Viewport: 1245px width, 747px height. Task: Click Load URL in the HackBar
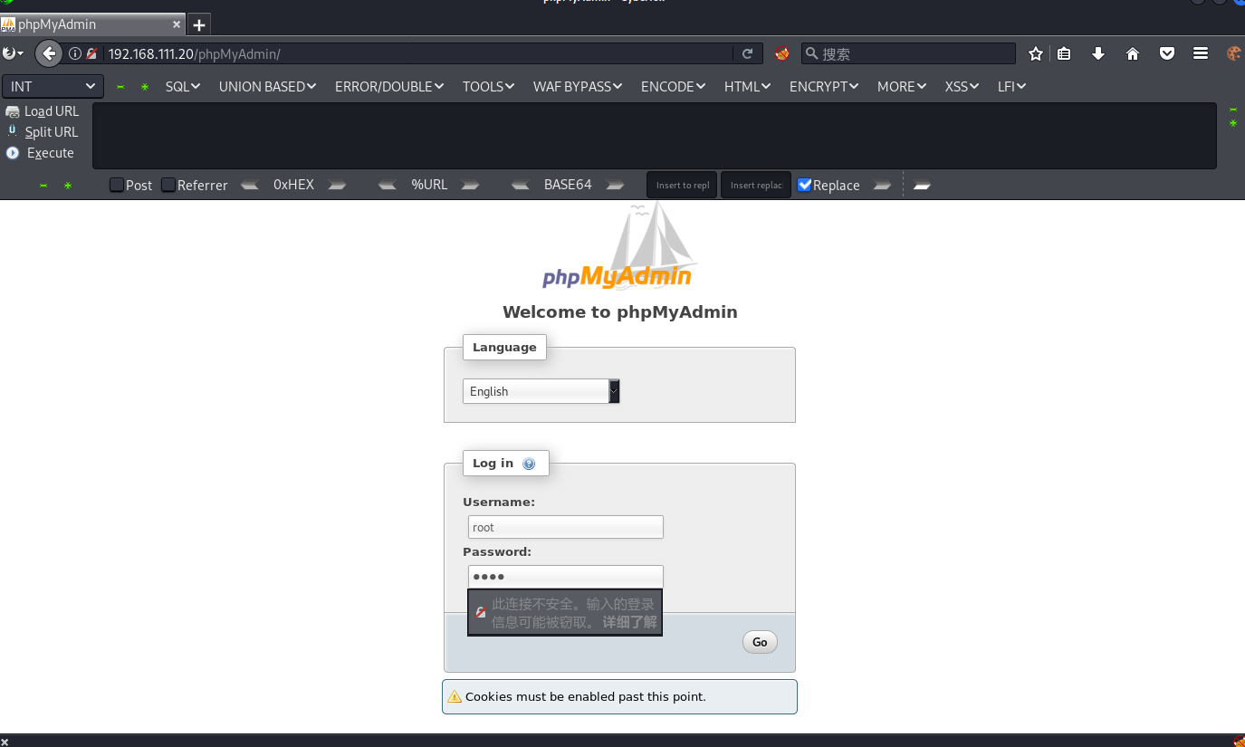pos(43,111)
